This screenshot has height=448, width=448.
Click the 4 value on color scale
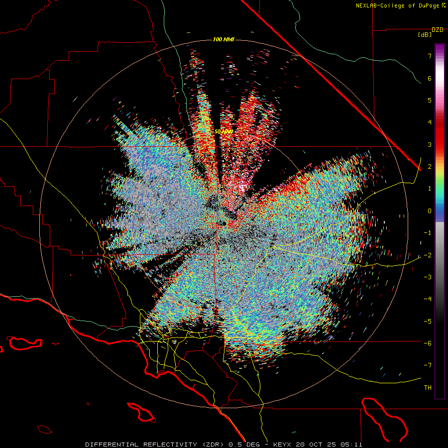click(430, 122)
